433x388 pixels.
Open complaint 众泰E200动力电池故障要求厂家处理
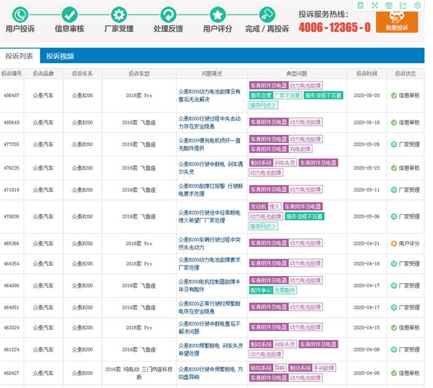[209, 264]
